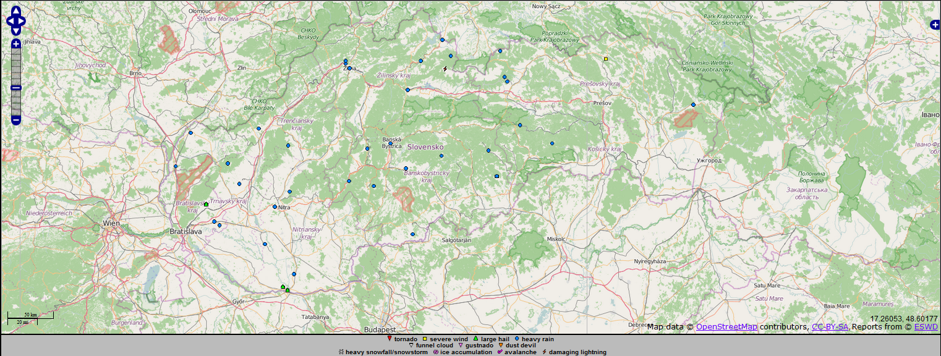Pan the map south with the down arrow

pos(15,29)
